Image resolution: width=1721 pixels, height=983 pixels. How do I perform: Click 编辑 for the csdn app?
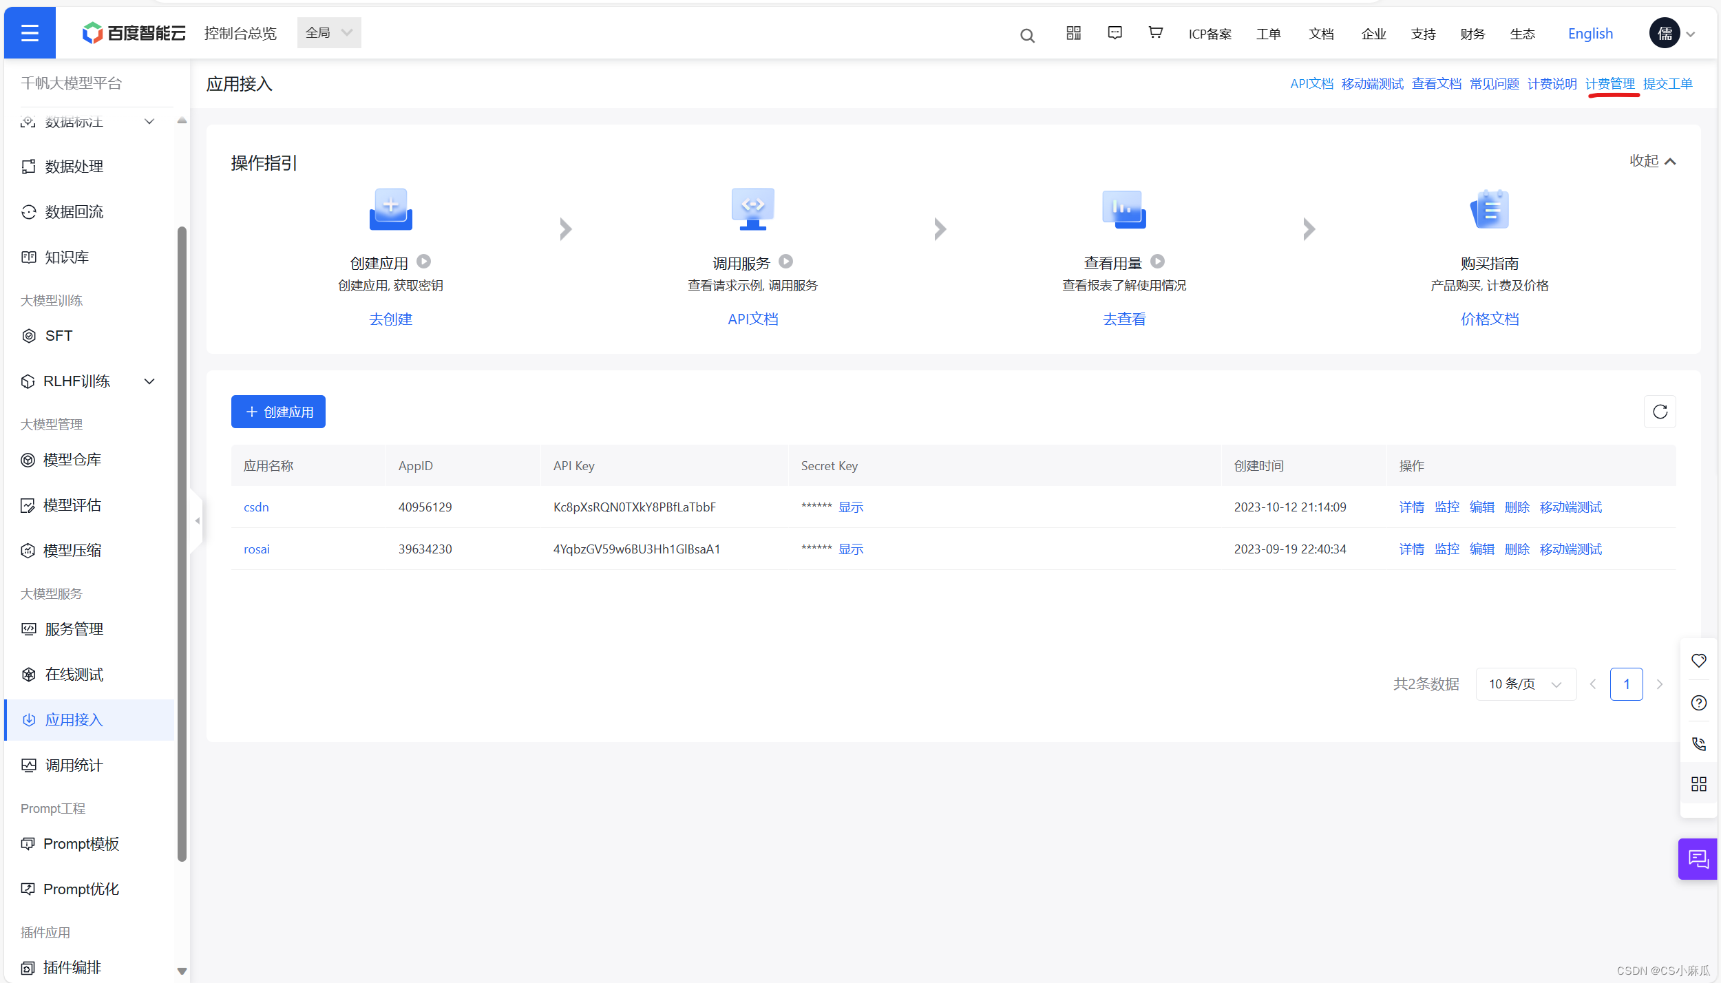tap(1481, 507)
